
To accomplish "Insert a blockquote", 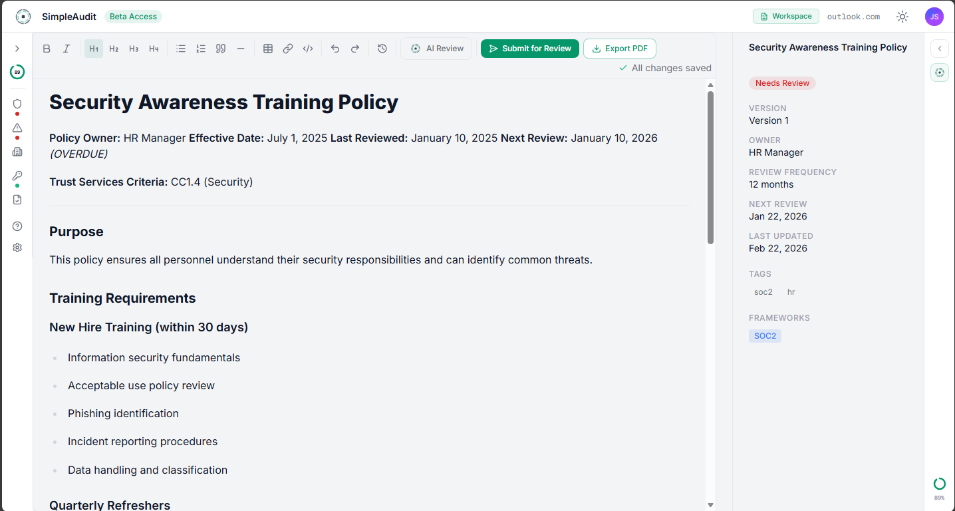I will tap(221, 49).
